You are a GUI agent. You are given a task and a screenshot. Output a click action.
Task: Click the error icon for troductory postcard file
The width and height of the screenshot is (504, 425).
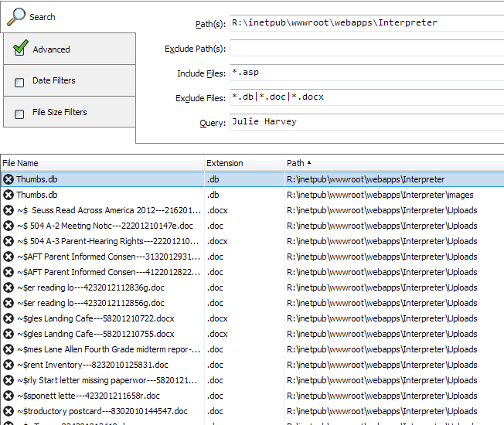click(9, 411)
